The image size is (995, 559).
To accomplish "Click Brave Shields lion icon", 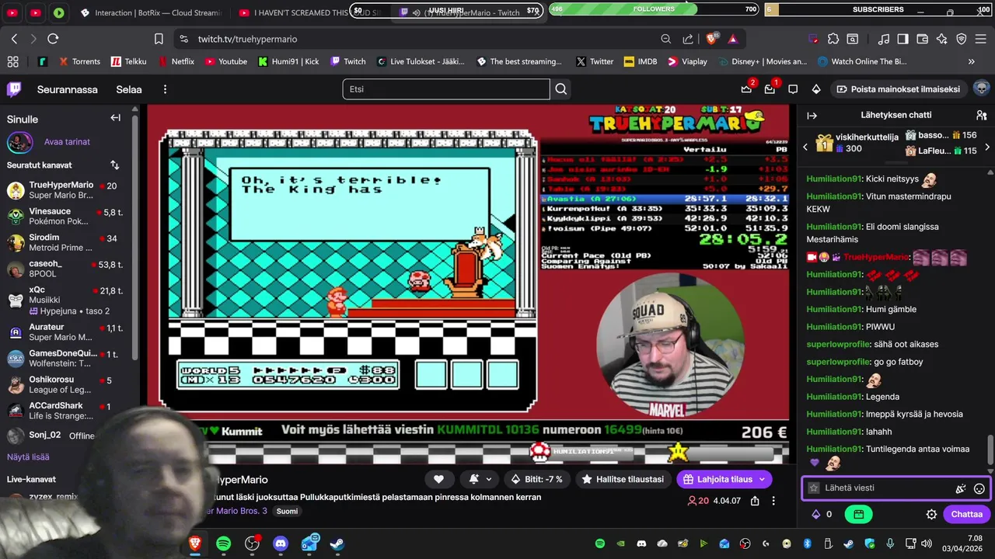I will [710, 39].
